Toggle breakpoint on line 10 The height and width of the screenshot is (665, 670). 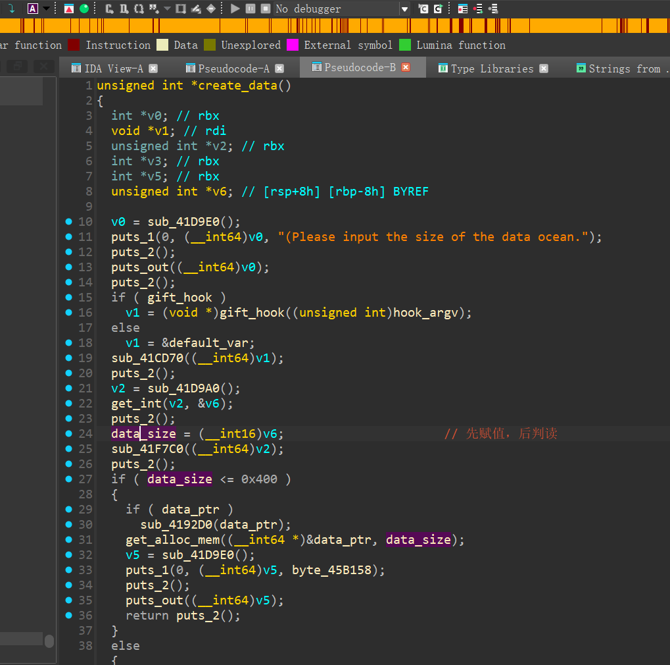point(69,221)
